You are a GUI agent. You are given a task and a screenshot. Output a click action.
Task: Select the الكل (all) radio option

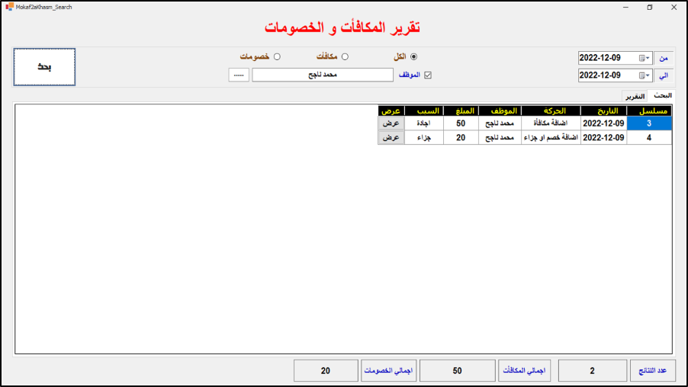[414, 56]
